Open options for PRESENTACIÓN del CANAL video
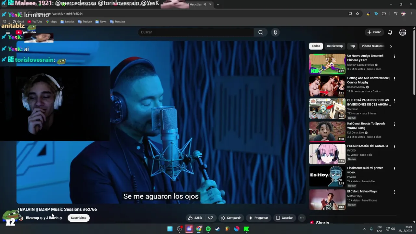This screenshot has width=416, height=234. click(395, 146)
